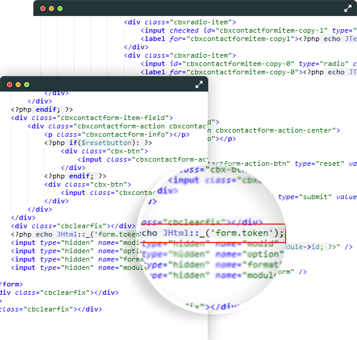The image size is (357, 340).
Task: Click the 'cbxcontactform-item-field' div line in front window
Action: [x=92, y=118]
